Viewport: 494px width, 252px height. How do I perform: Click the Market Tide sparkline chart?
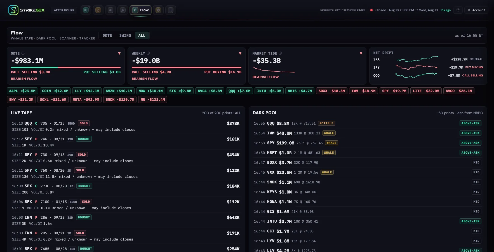point(274,70)
